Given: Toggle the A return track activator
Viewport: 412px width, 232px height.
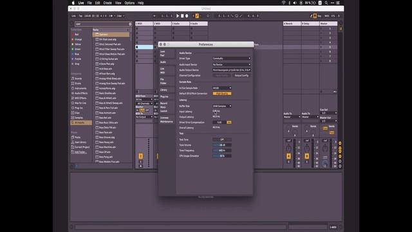Looking at the screenshot, I should [288, 156].
